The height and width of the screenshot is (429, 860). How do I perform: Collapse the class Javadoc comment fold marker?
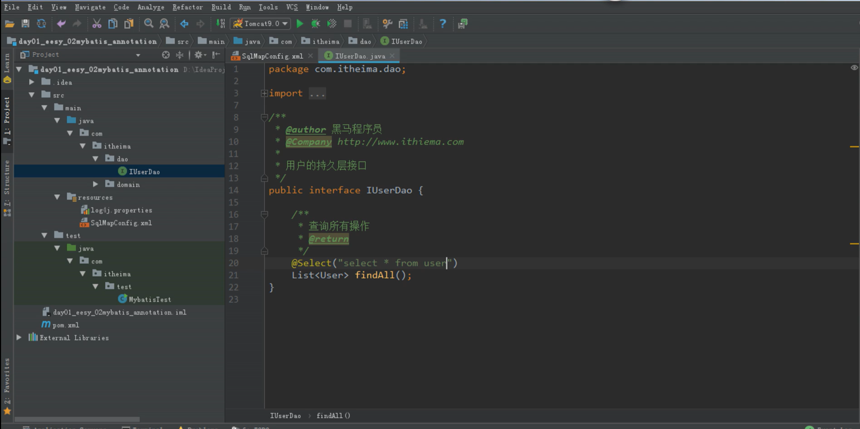tap(264, 117)
